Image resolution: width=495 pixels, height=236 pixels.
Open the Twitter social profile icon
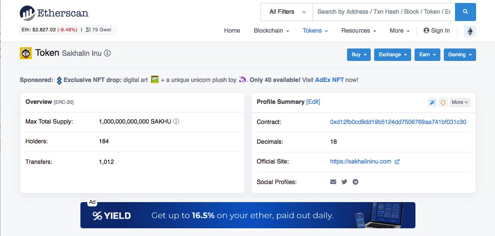(x=344, y=182)
